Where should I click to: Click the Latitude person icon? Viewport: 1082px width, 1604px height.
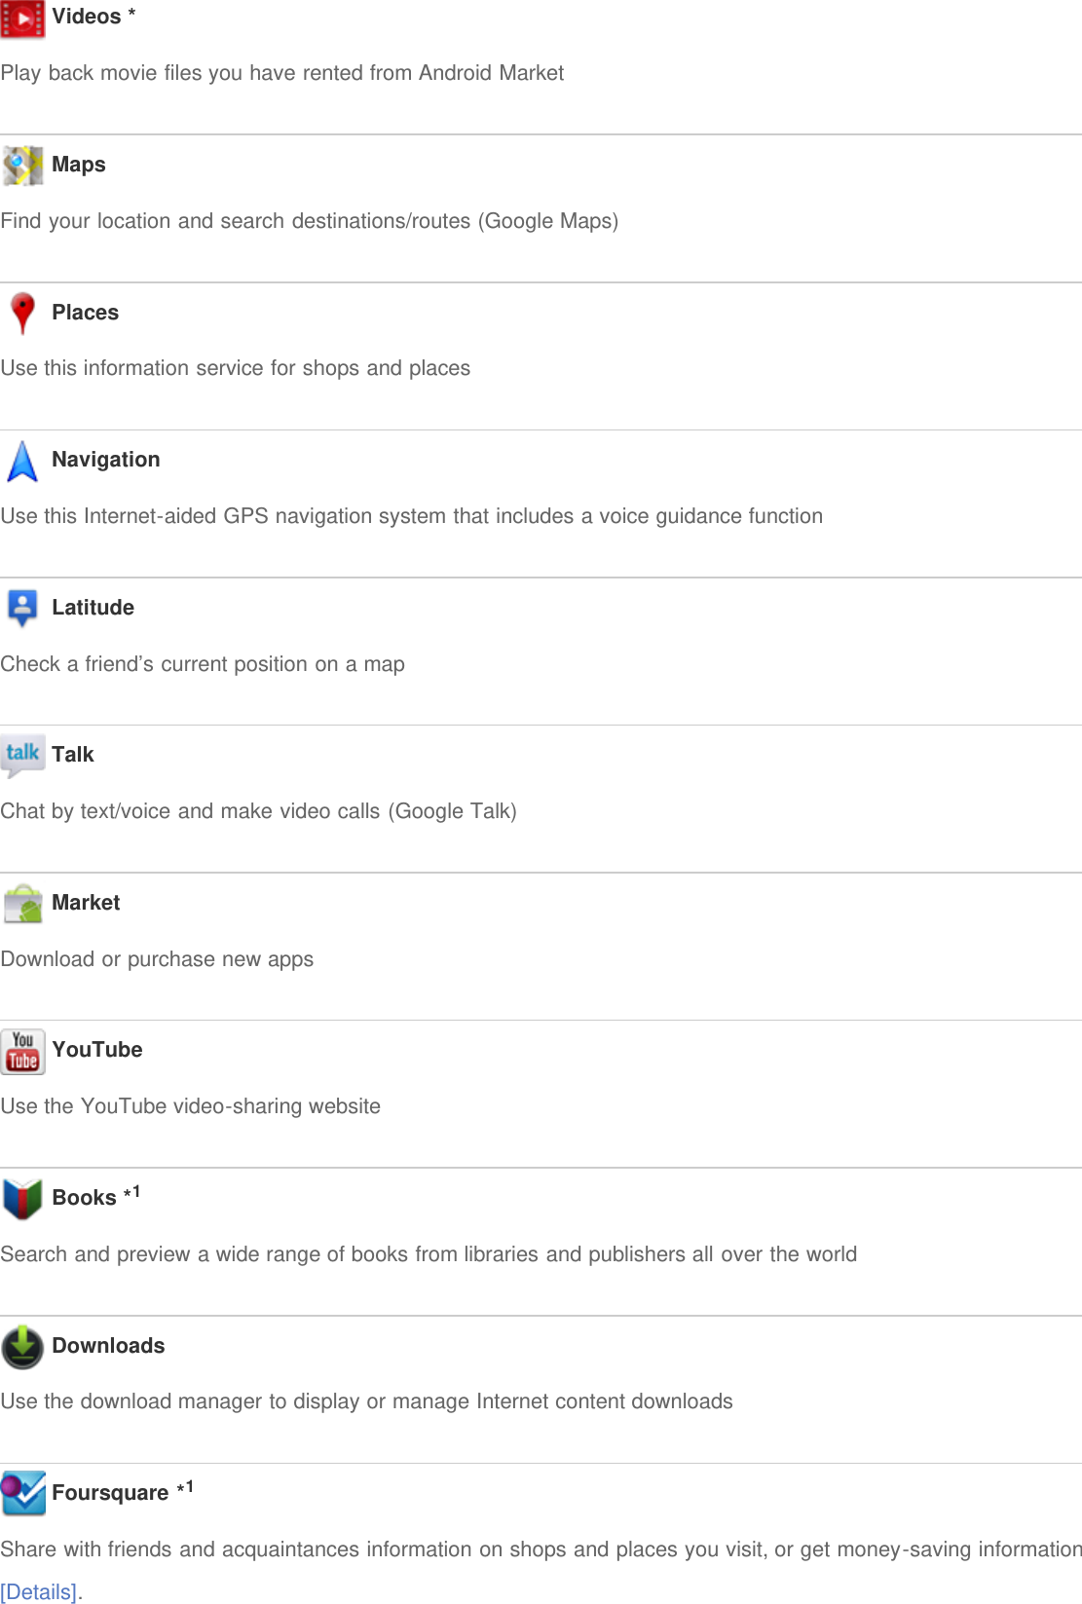[x=22, y=608]
